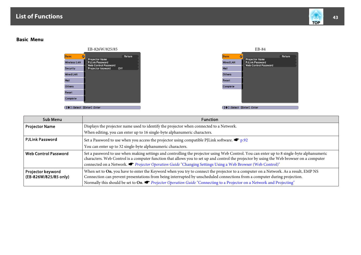The image size is (361, 255).
Task: Click the EB-826W/825/85 caption
Action: (102, 49)
